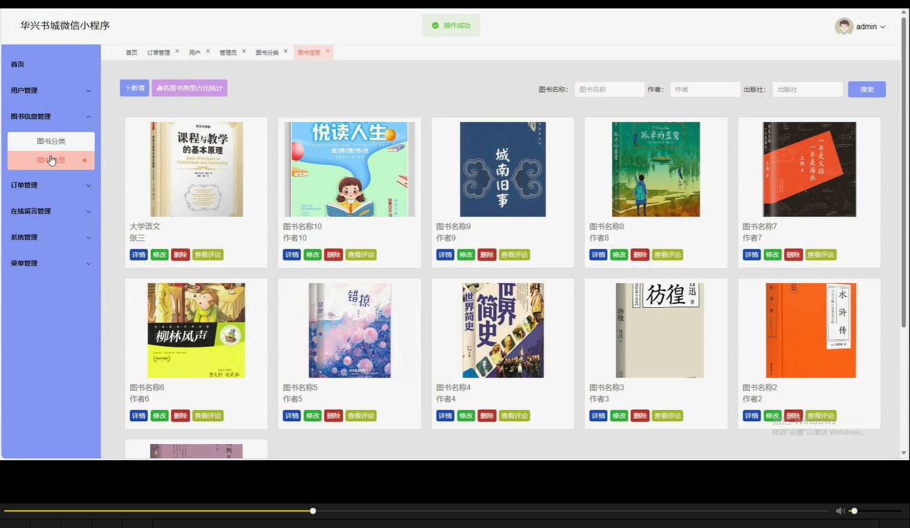Expand the 系统管理 sidebar menu
The width and height of the screenshot is (910, 528).
coord(51,238)
